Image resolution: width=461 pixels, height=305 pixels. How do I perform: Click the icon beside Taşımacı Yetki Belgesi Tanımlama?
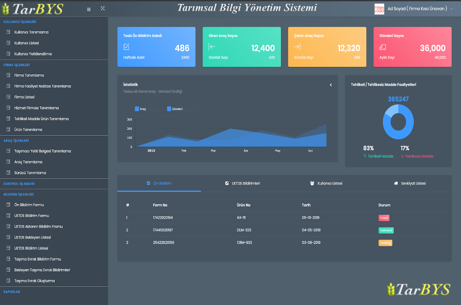click(x=8, y=151)
